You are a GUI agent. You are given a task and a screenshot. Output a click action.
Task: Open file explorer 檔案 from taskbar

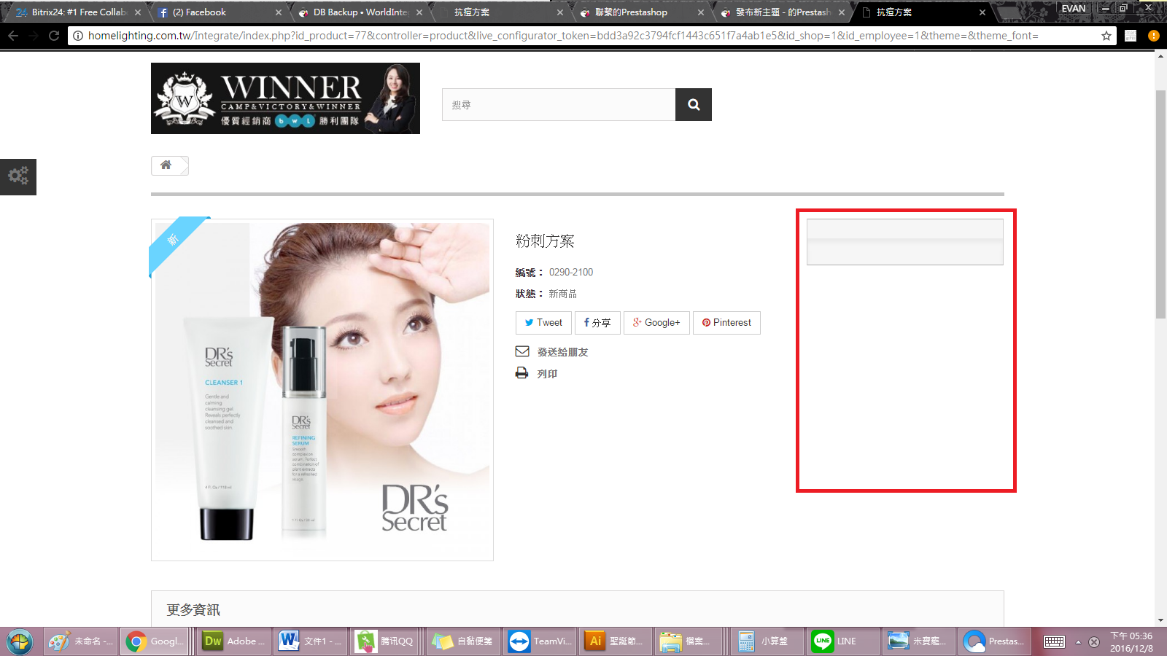690,641
